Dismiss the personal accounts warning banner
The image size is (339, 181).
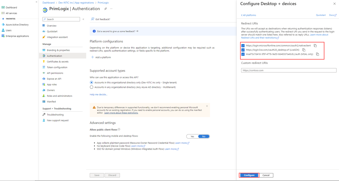coord(207,106)
